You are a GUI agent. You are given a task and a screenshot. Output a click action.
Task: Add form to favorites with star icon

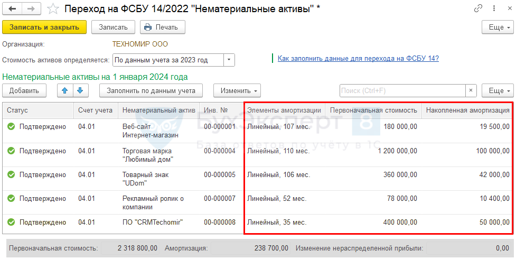pyautogui.click(x=53, y=8)
